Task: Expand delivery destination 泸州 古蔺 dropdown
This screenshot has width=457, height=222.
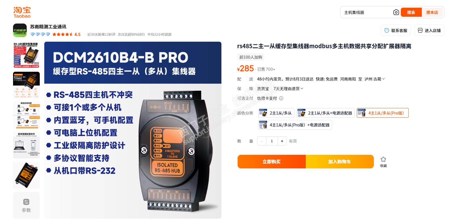Action: point(374,79)
